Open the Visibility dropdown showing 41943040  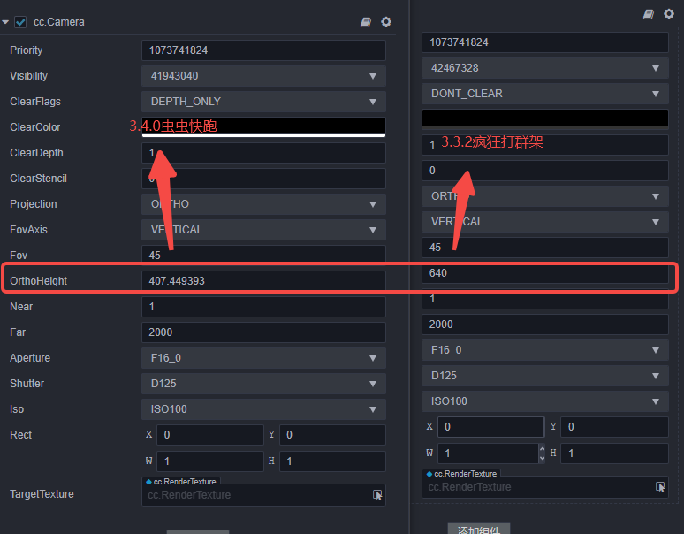pos(263,76)
